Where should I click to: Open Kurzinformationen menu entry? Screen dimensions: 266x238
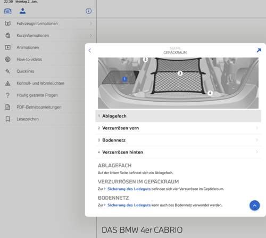pos(48,36)
